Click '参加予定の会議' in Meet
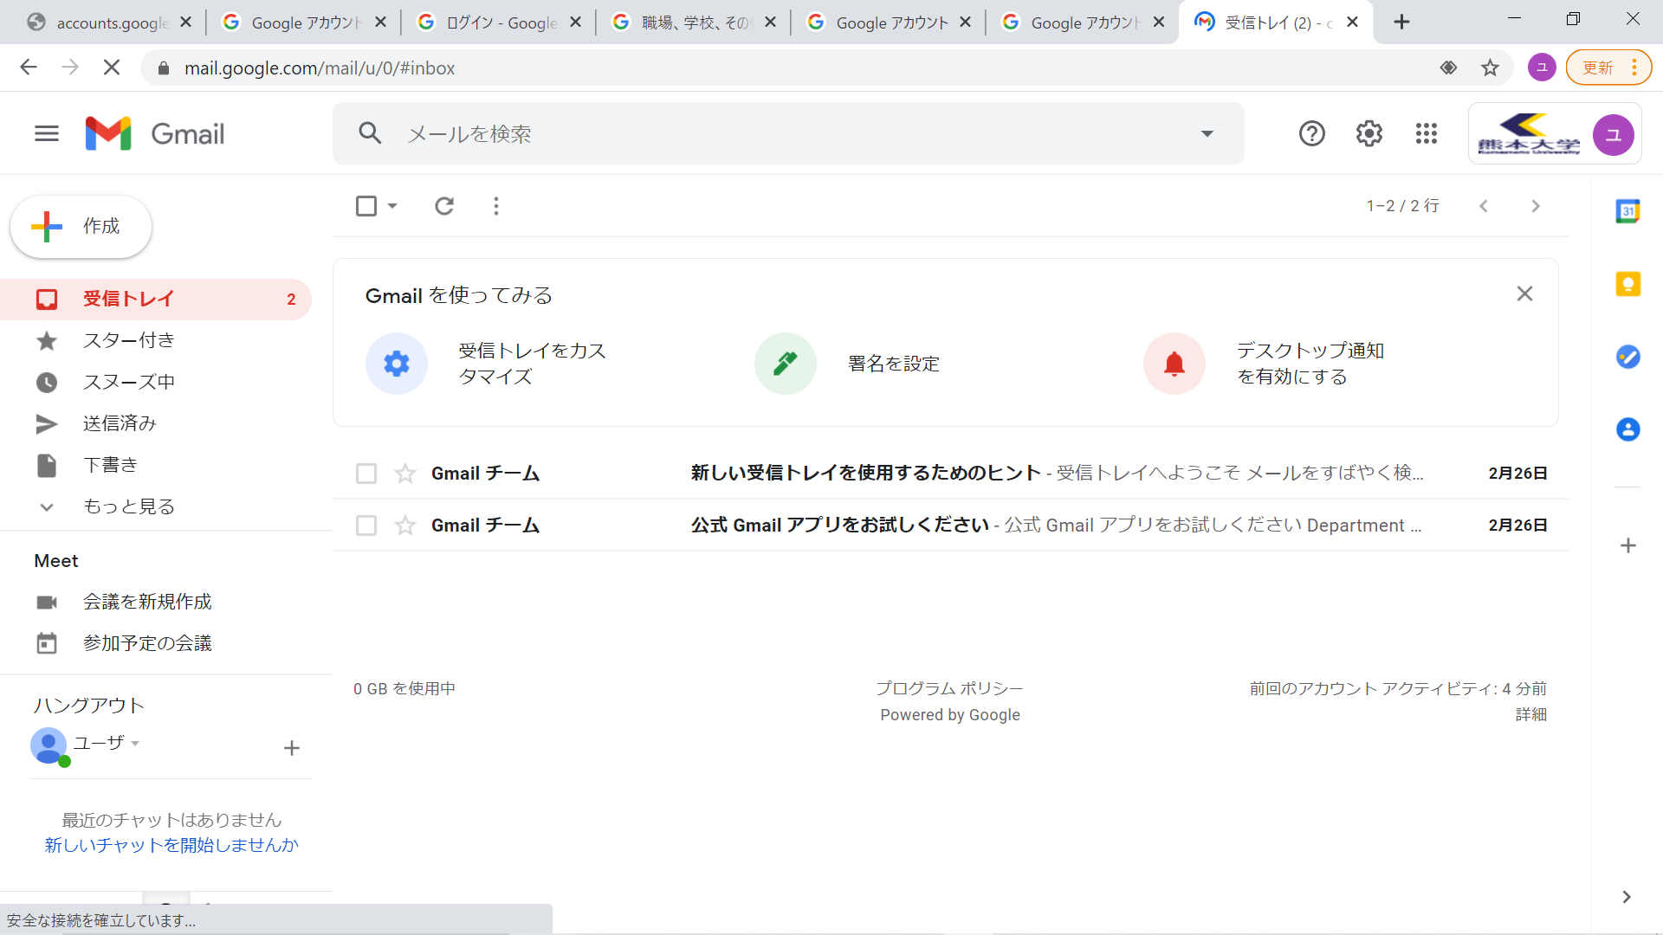This screenshot has height=935, width=1663. point(147,643)
